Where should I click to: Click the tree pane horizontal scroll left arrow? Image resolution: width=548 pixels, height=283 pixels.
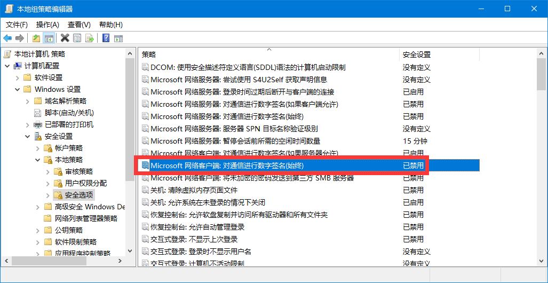[6, 261]
